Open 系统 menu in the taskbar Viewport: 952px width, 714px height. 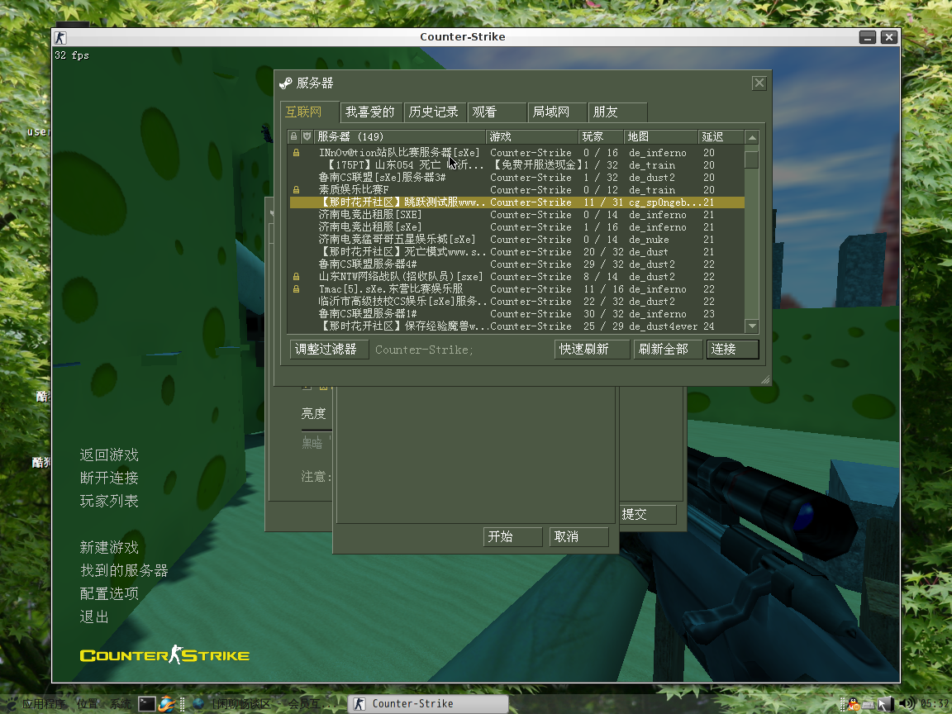click(120, 704)
